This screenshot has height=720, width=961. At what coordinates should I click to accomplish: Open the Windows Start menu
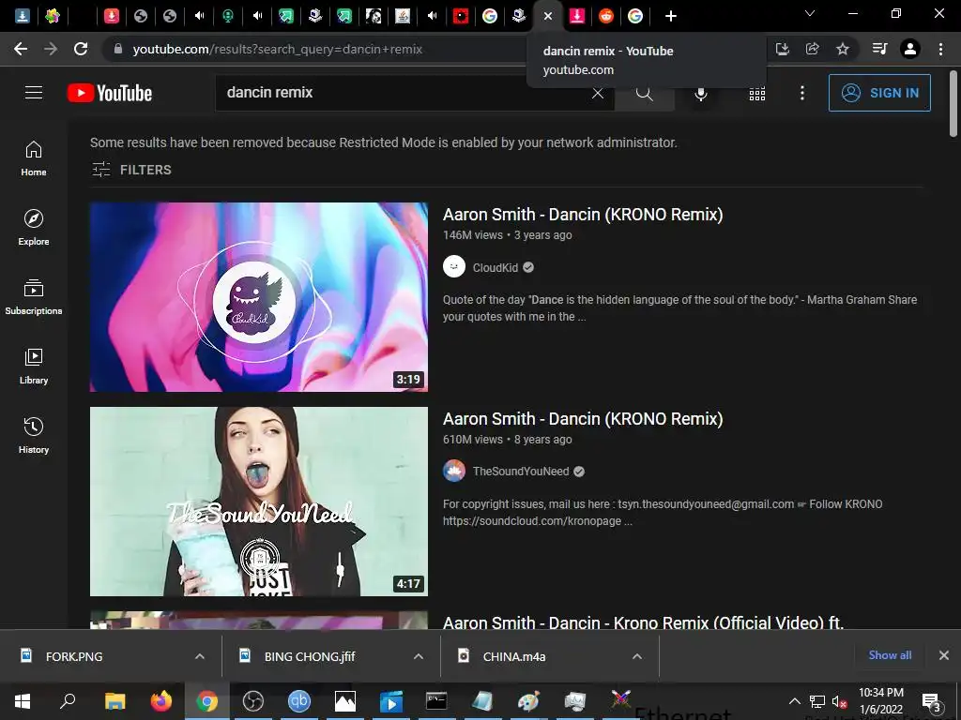point(23,701)
